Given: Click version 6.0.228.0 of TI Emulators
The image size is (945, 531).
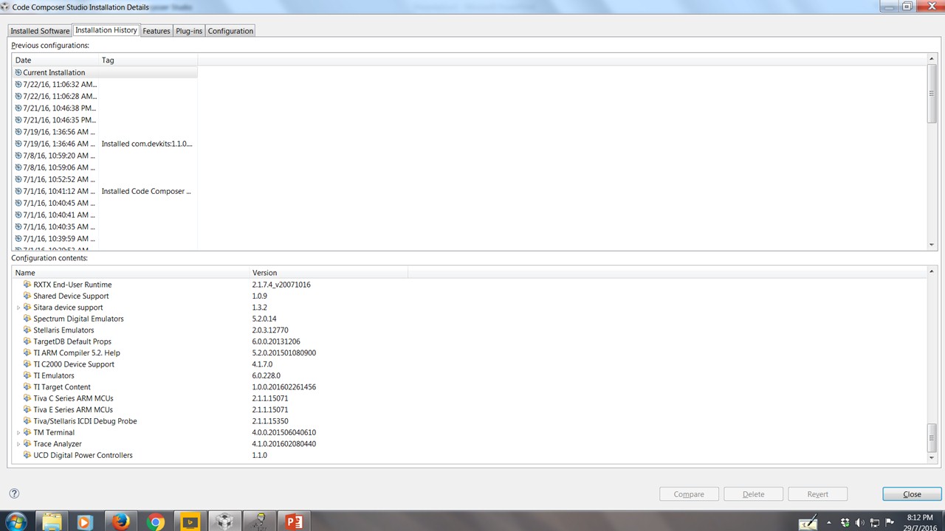Looking at the screenshot, I should point(266,375).
